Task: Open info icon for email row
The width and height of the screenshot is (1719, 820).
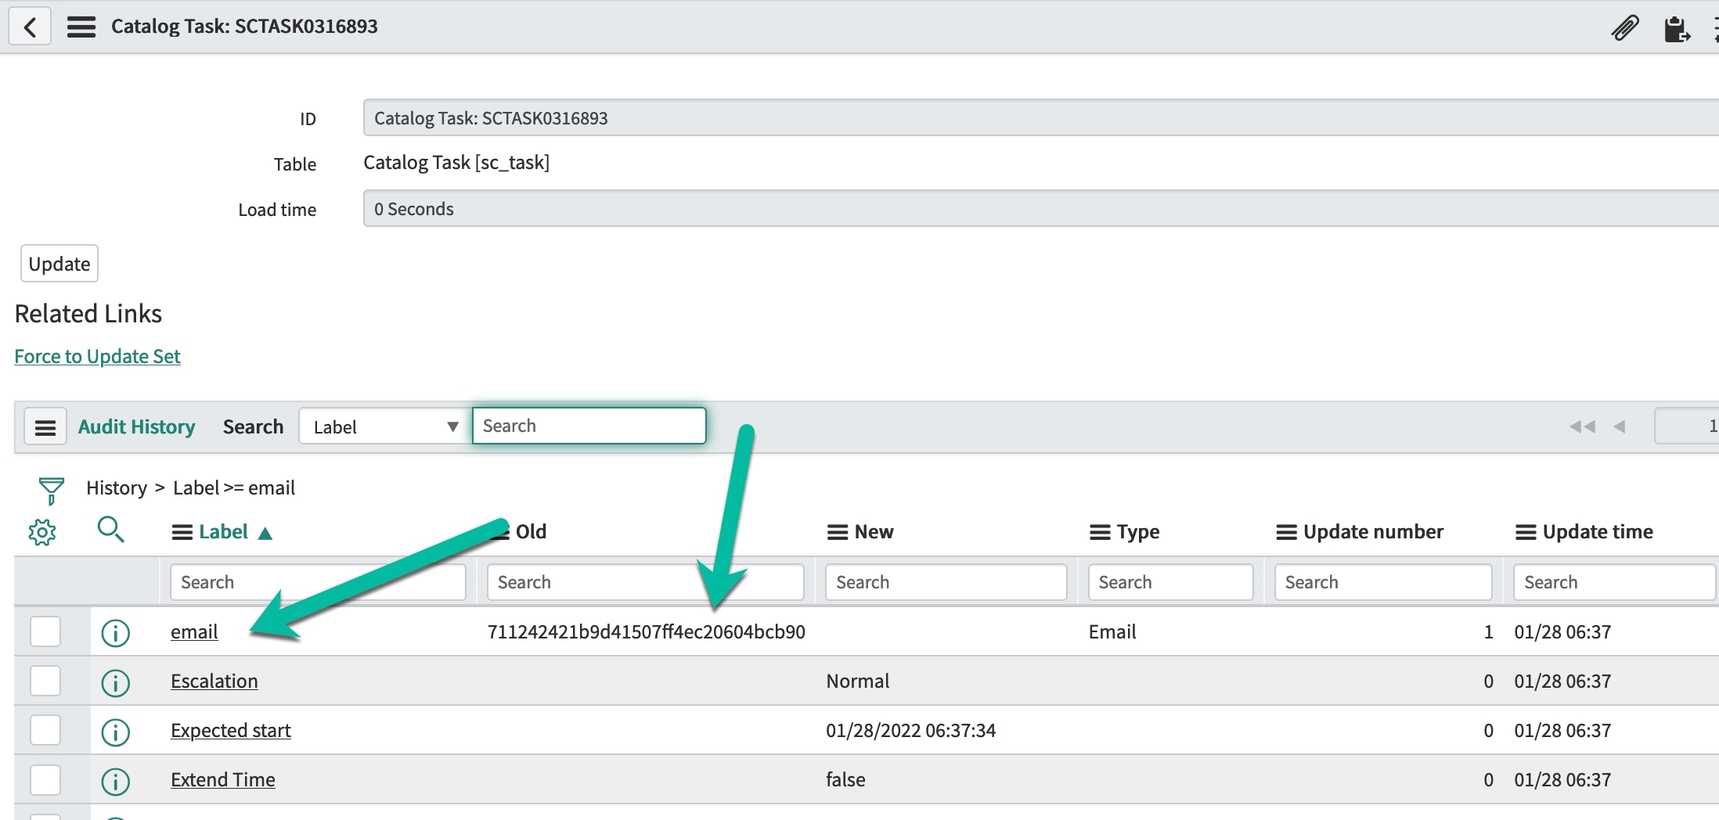Action: pos(116,633)
